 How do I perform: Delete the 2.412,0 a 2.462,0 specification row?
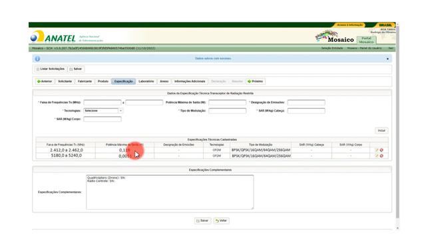(x=381, y=150)
